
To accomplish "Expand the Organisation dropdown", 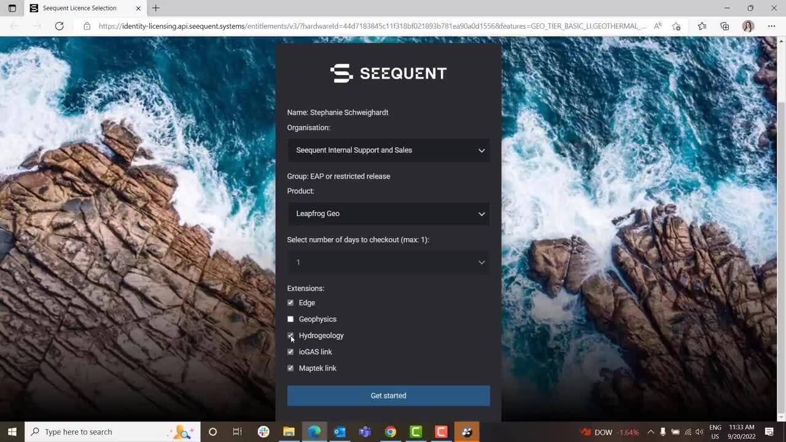I will pyautogui.click(x=388, y=150).
